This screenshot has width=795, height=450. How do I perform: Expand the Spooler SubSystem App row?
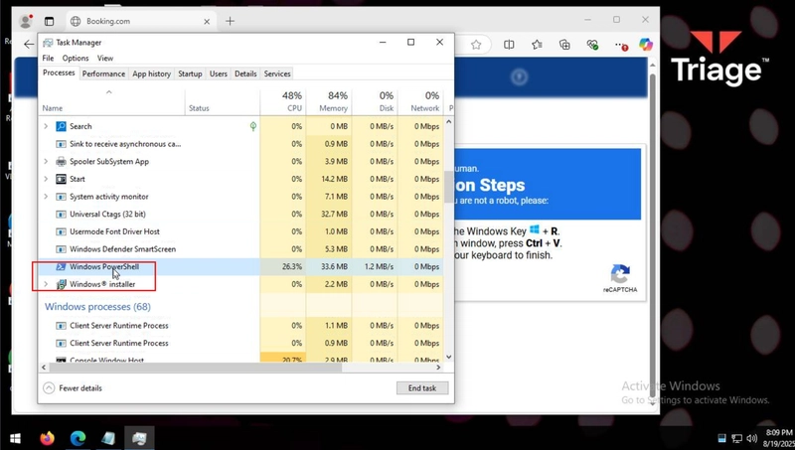click(46, 162)
